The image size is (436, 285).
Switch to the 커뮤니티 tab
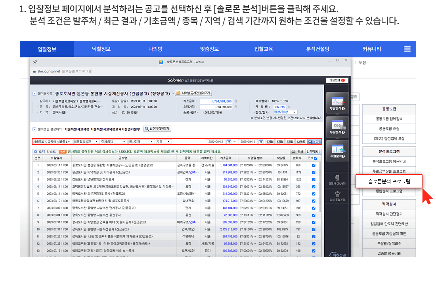pos(371,49)
